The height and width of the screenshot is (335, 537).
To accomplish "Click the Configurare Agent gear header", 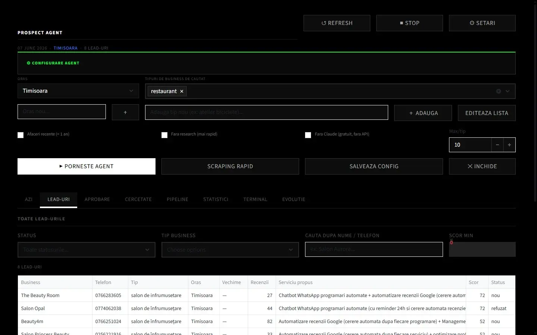I will [x=53, y=63].
